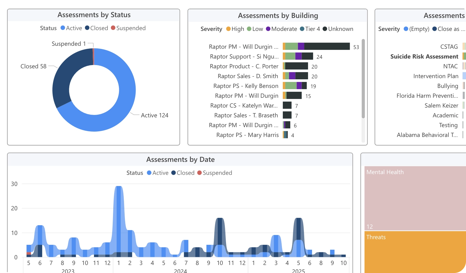Select Moderate severity legend in Building chart
The height and width of the screenshot is (273, 466).
(x=281, y=29)
